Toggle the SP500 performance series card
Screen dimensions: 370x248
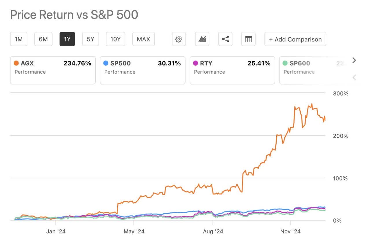(143, 70)
